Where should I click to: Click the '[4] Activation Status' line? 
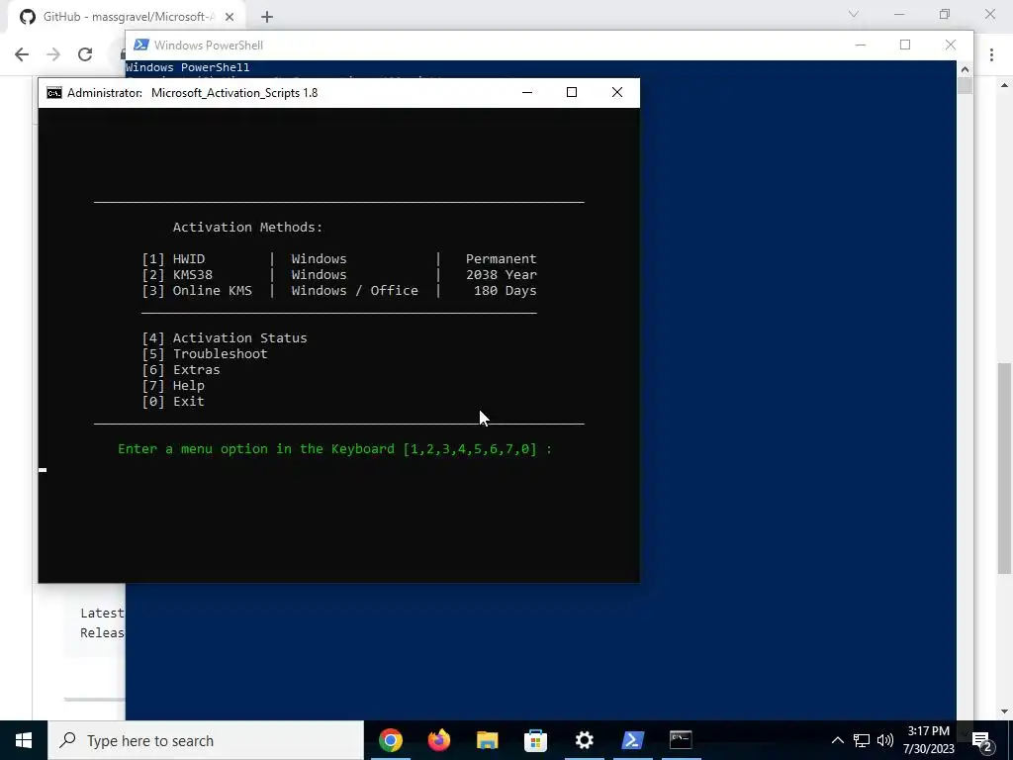(x=225, y=338)
